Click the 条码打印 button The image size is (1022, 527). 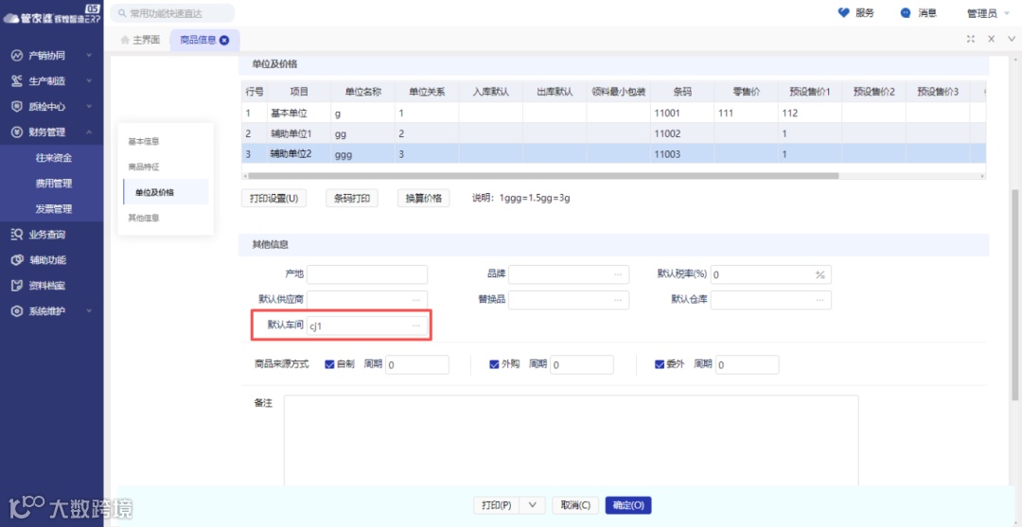tap(352, 199)
